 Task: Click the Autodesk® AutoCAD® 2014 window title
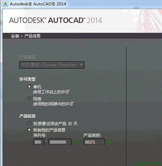click(x=38, y=4)
